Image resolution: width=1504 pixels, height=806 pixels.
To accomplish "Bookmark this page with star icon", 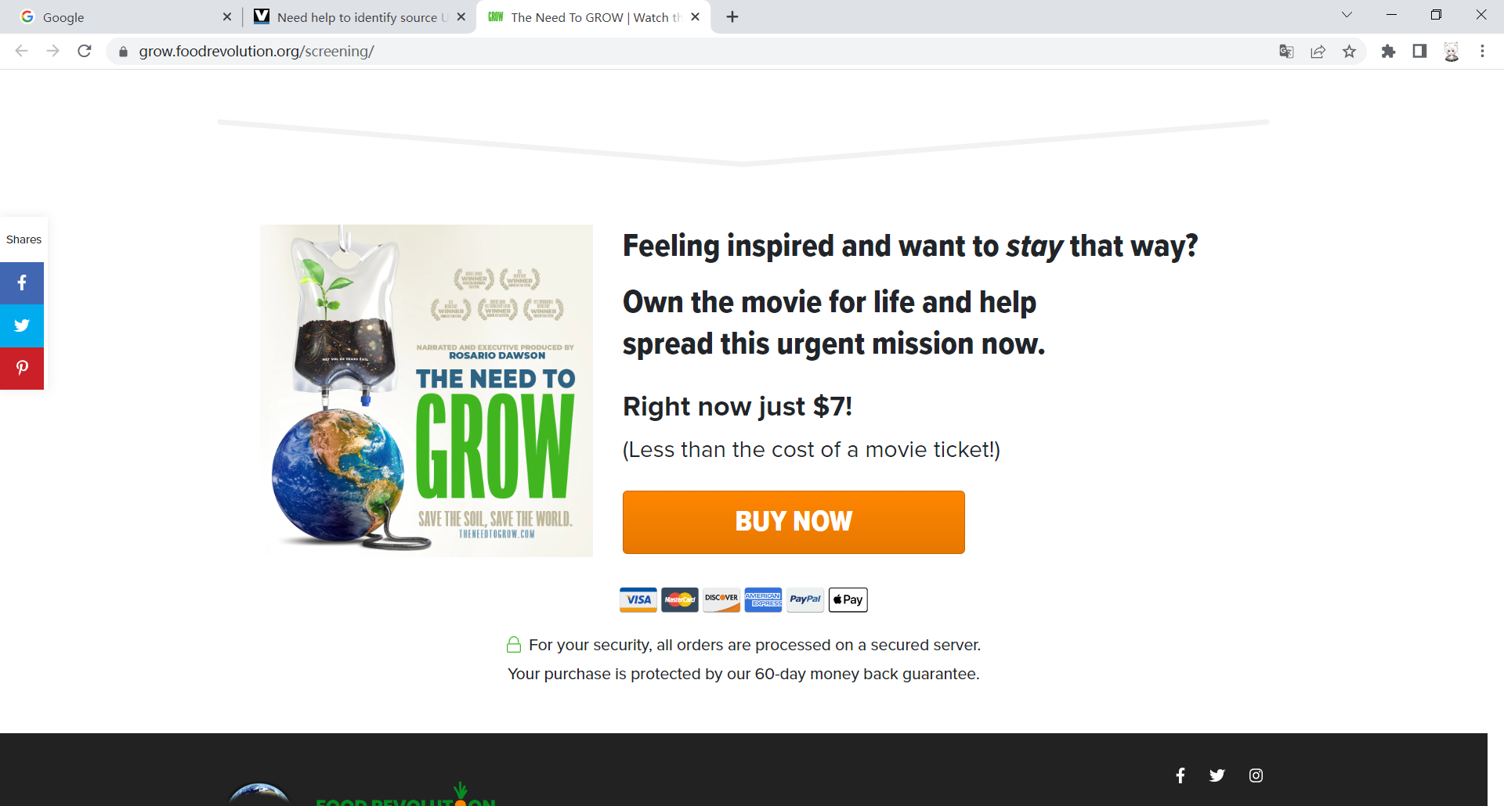I will coord(1349,52).
